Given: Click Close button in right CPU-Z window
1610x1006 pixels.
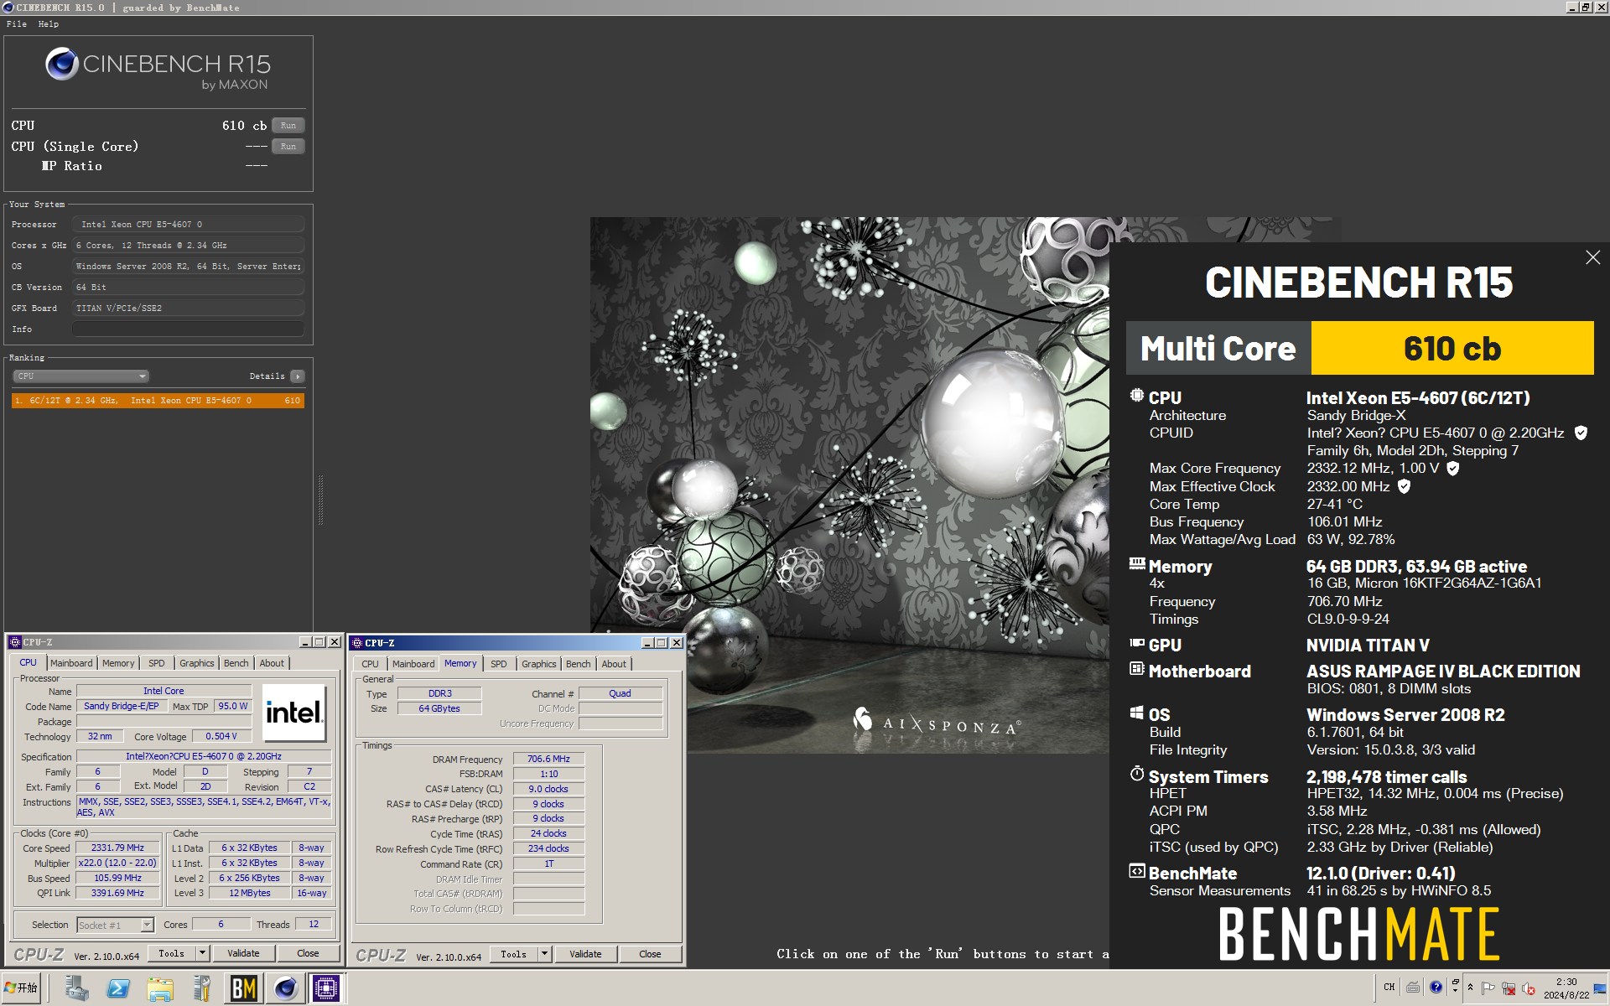Looking at the screenshot, I should (650, 954).
